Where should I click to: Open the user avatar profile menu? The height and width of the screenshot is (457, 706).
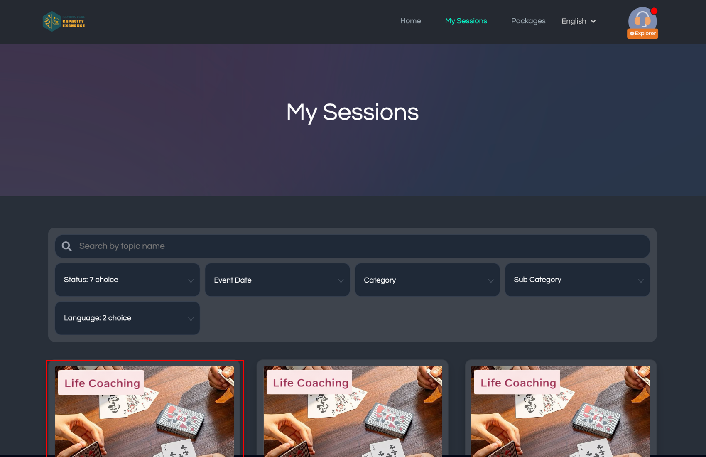(x=642, y=21)
